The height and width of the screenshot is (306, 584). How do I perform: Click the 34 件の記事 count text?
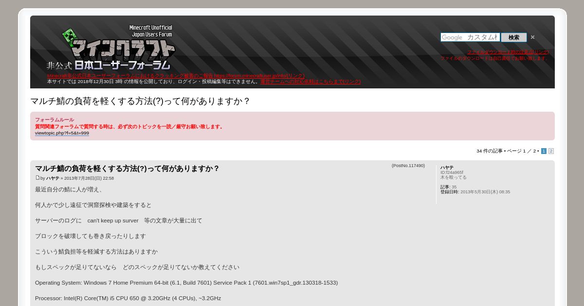pyautogui.click(x=489, y=151)
